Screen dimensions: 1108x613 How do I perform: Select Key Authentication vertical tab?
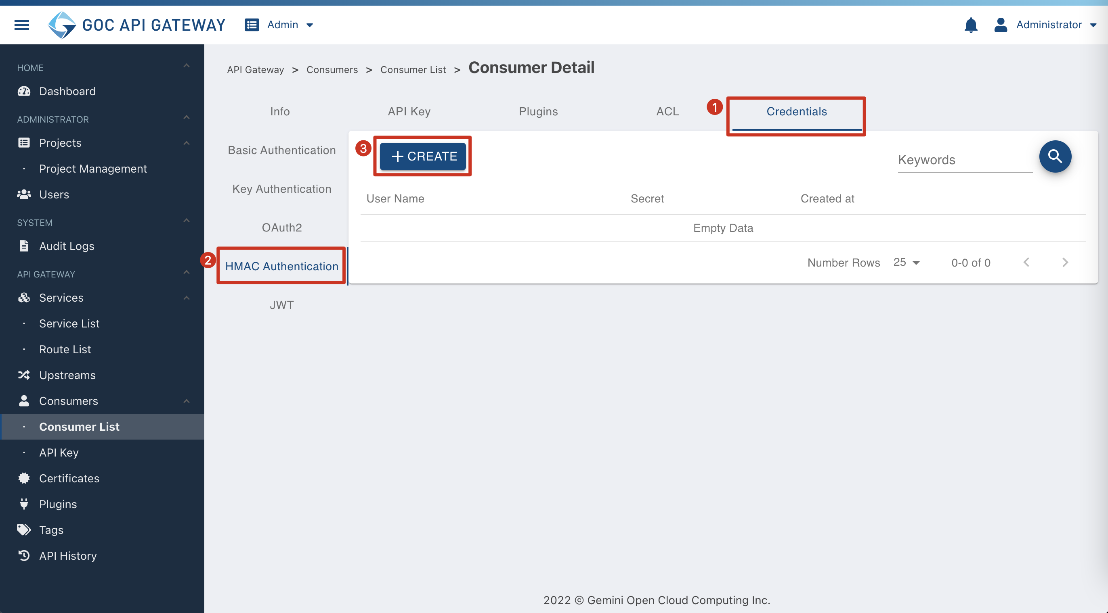click(282, 189)
